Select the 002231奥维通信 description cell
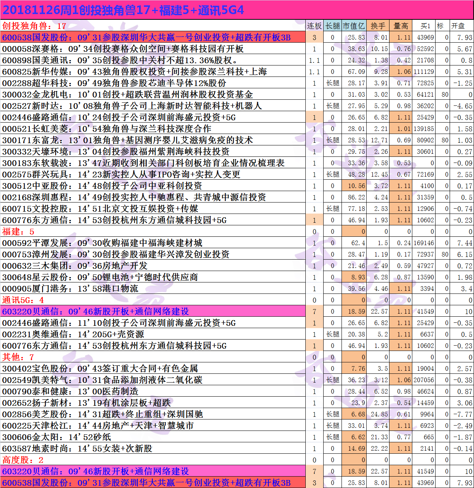 pos(153,334)
